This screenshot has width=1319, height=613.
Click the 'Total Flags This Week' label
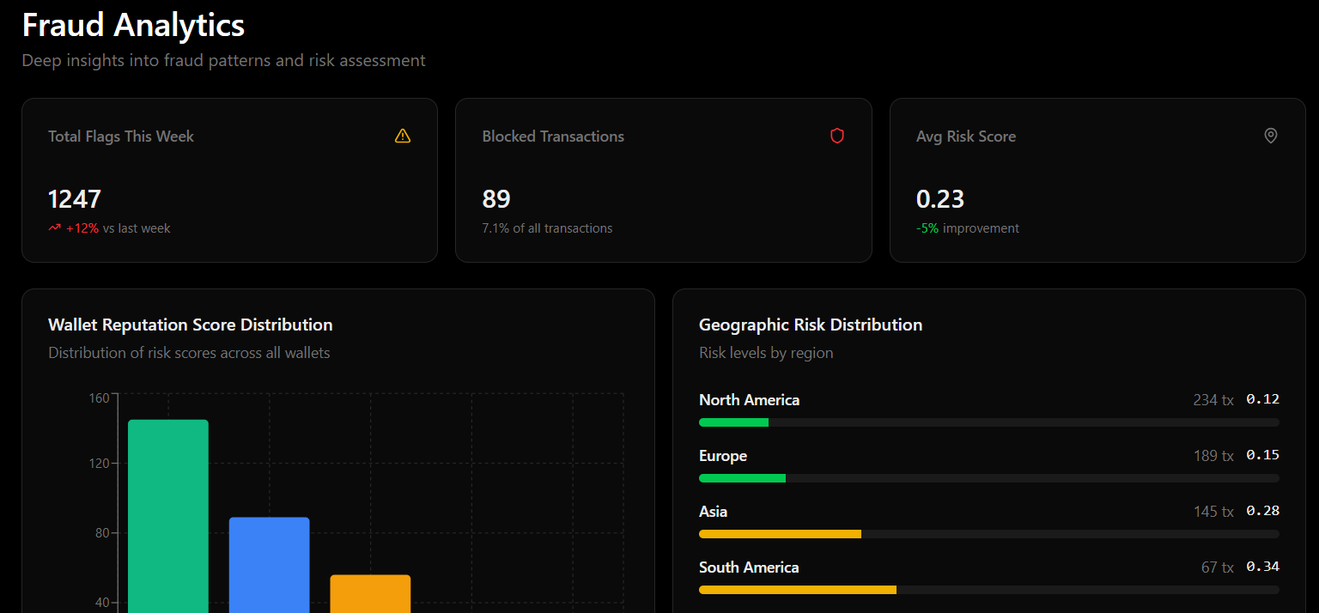pyautogui.click(x=121, y=137)
